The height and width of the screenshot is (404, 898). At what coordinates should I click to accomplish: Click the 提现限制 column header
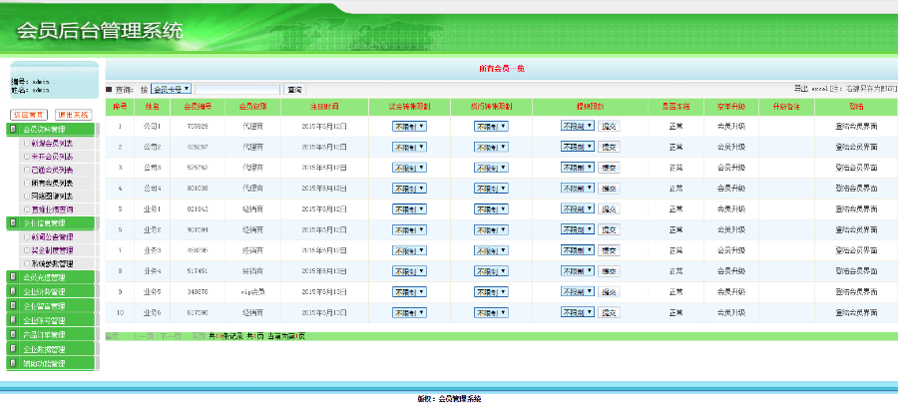coord(590,107)
